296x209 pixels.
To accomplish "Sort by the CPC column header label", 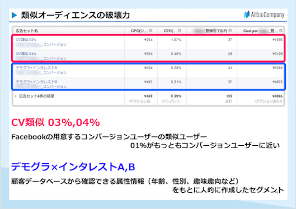I will (x=139, y=31).
